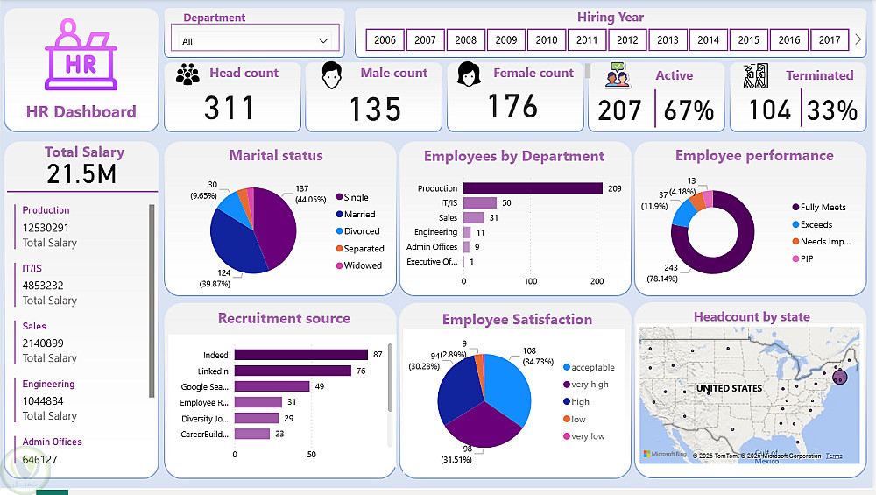Click the Exceeds legend marker
The height and width of the screenshot is (495, 876).
point(795,224)
